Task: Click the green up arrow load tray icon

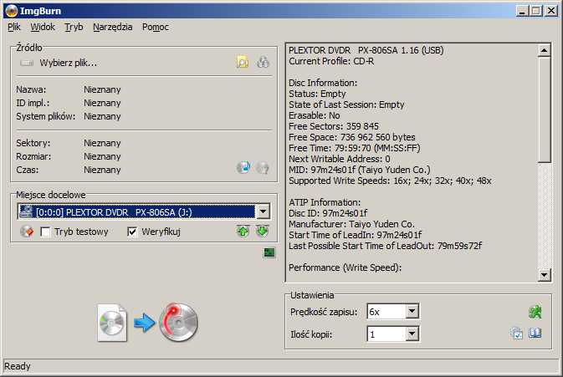Action: pos(243,232)
